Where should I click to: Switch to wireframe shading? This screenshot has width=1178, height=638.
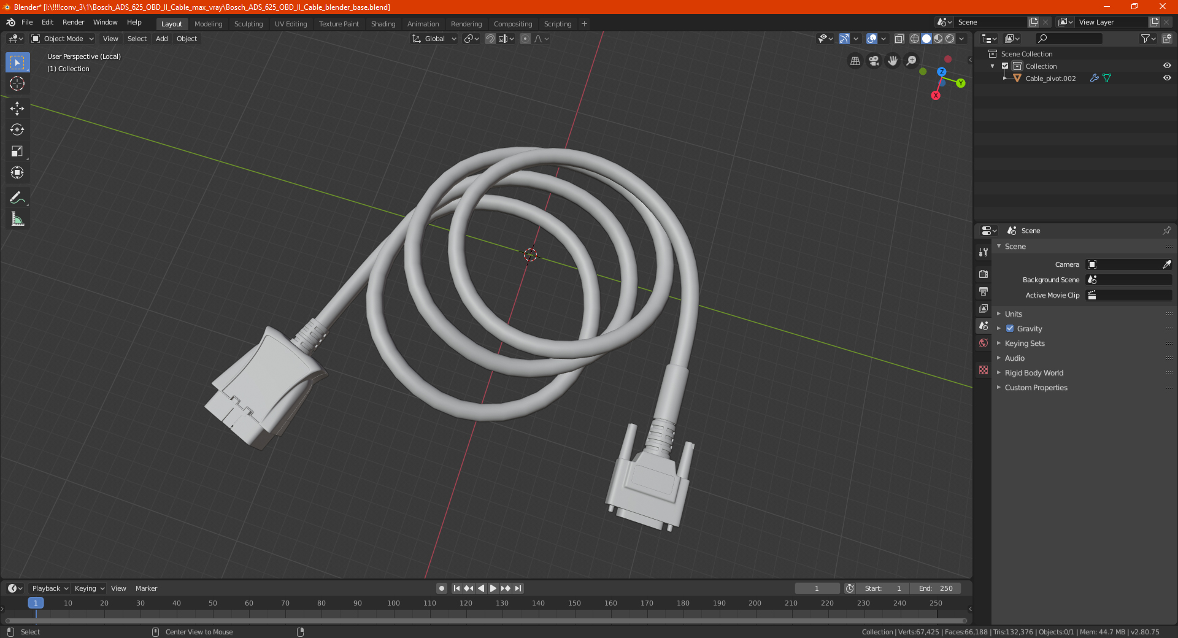[914, 39]
